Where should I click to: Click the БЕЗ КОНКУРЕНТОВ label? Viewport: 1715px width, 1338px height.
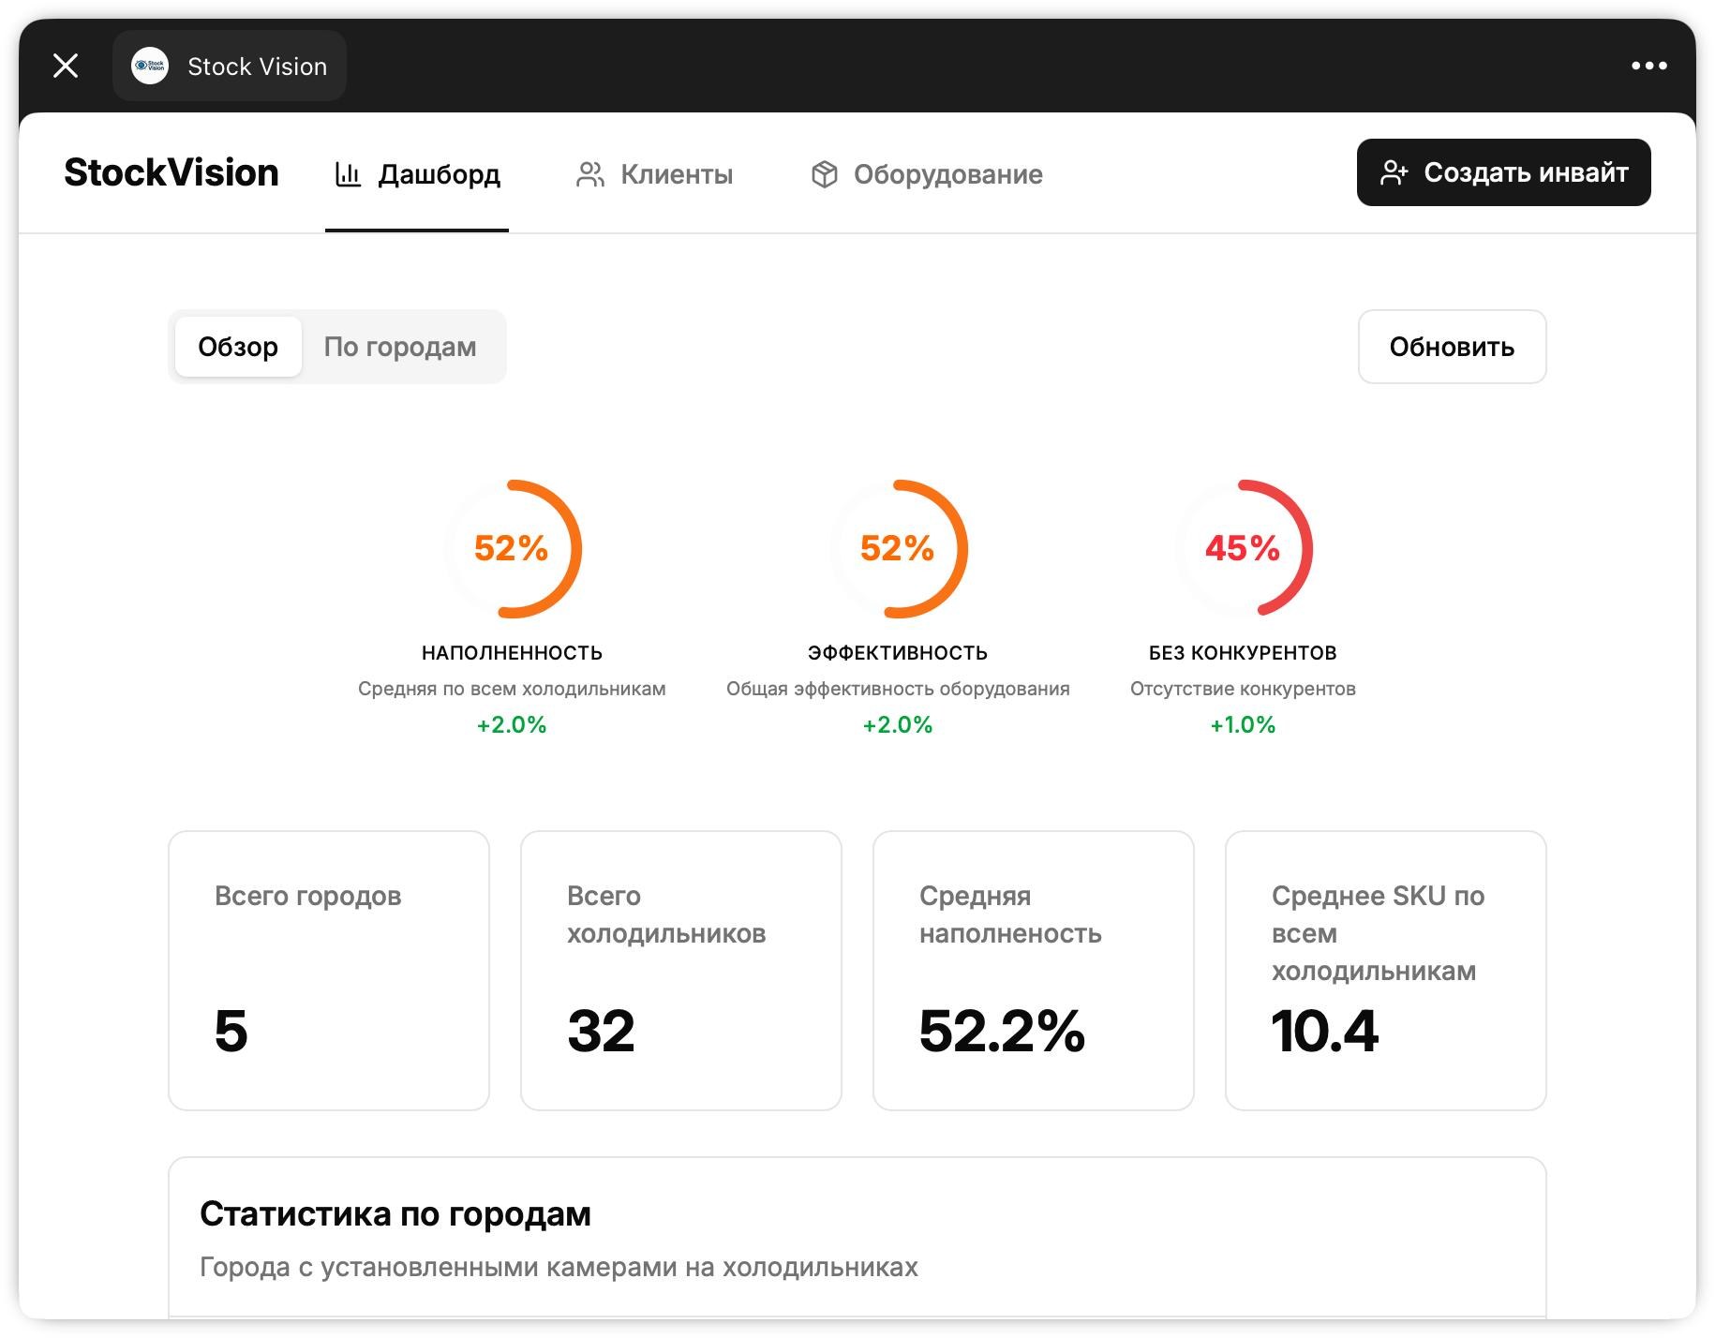pos(1243,653)
